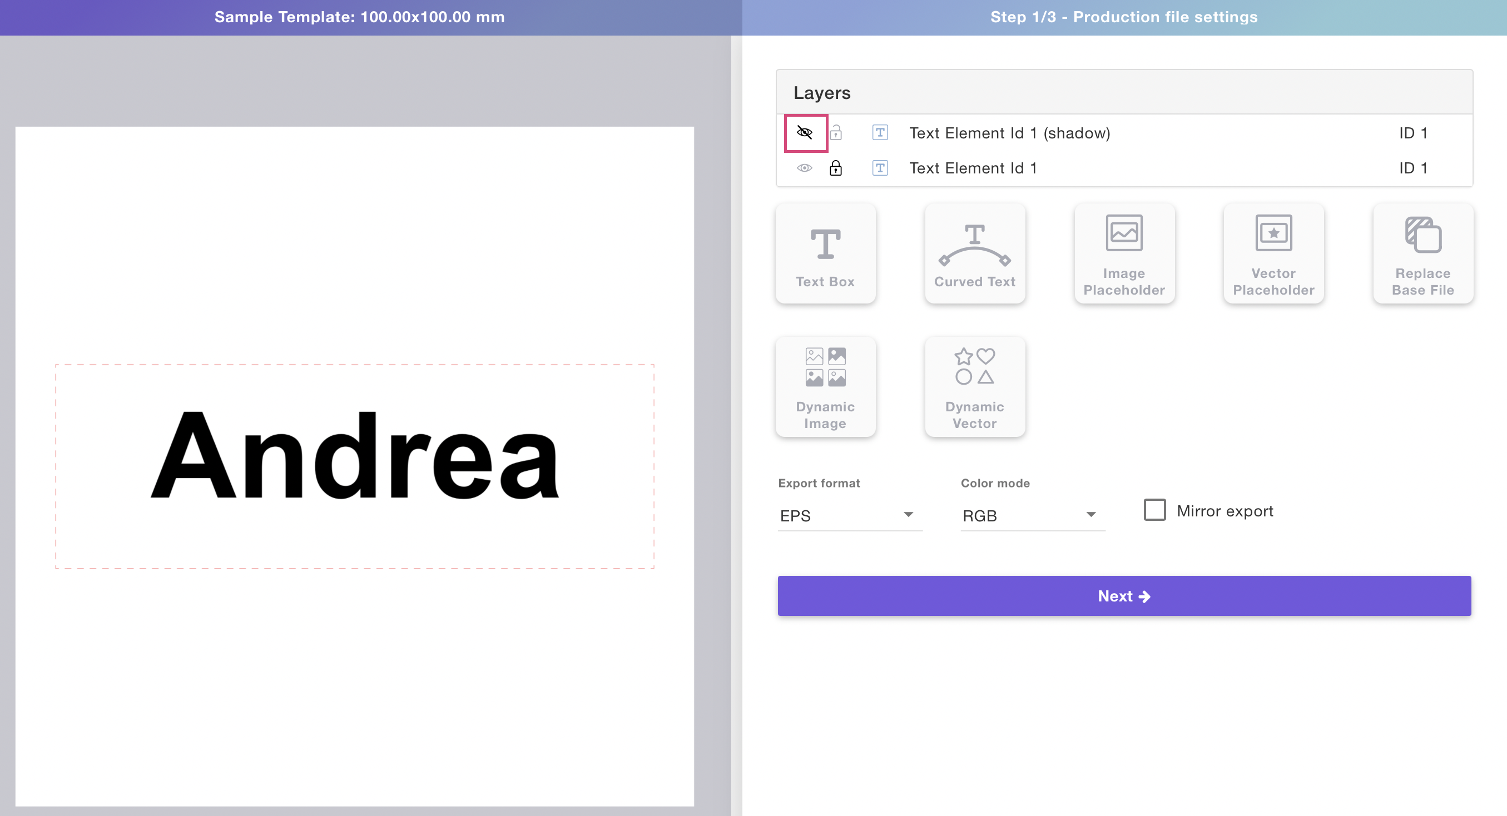This screenshot has width=1507, height=816.
Task: Open the Export format EPS dropdown
Action: tap(850, 515)
